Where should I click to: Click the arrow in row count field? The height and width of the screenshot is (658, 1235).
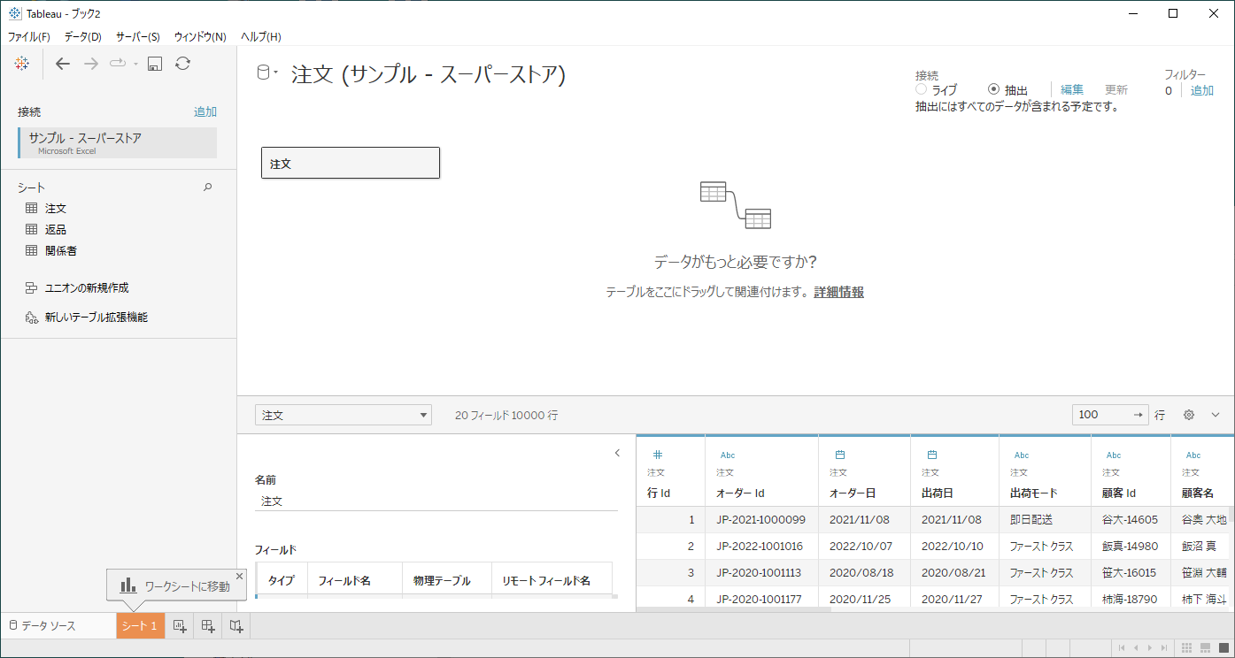tap(1139, 415)
